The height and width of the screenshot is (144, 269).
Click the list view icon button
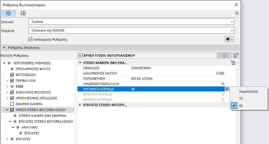coord(224,55)
